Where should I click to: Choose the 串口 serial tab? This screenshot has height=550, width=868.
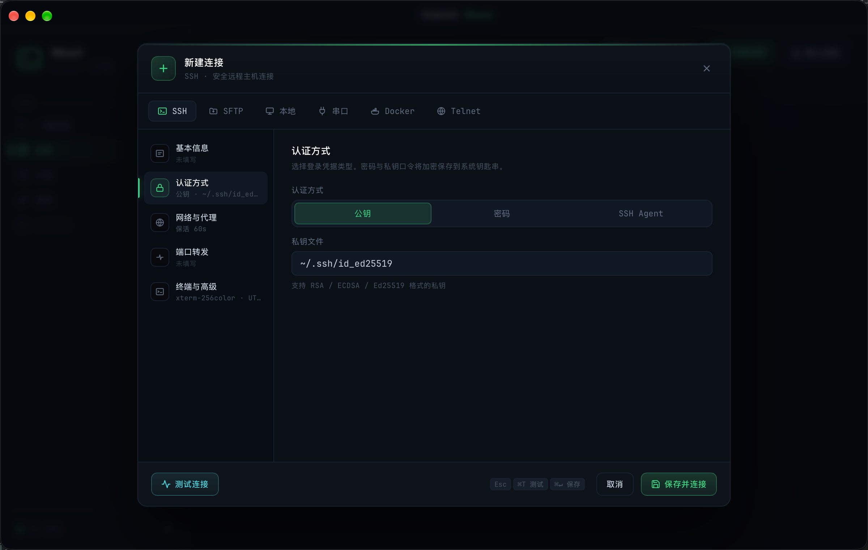(x=333, y=111)
